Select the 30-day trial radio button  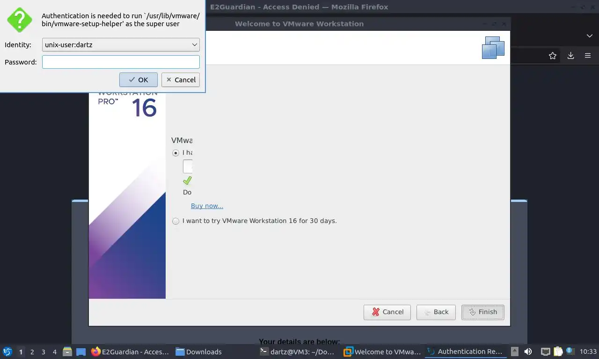(x=175, y=221)
